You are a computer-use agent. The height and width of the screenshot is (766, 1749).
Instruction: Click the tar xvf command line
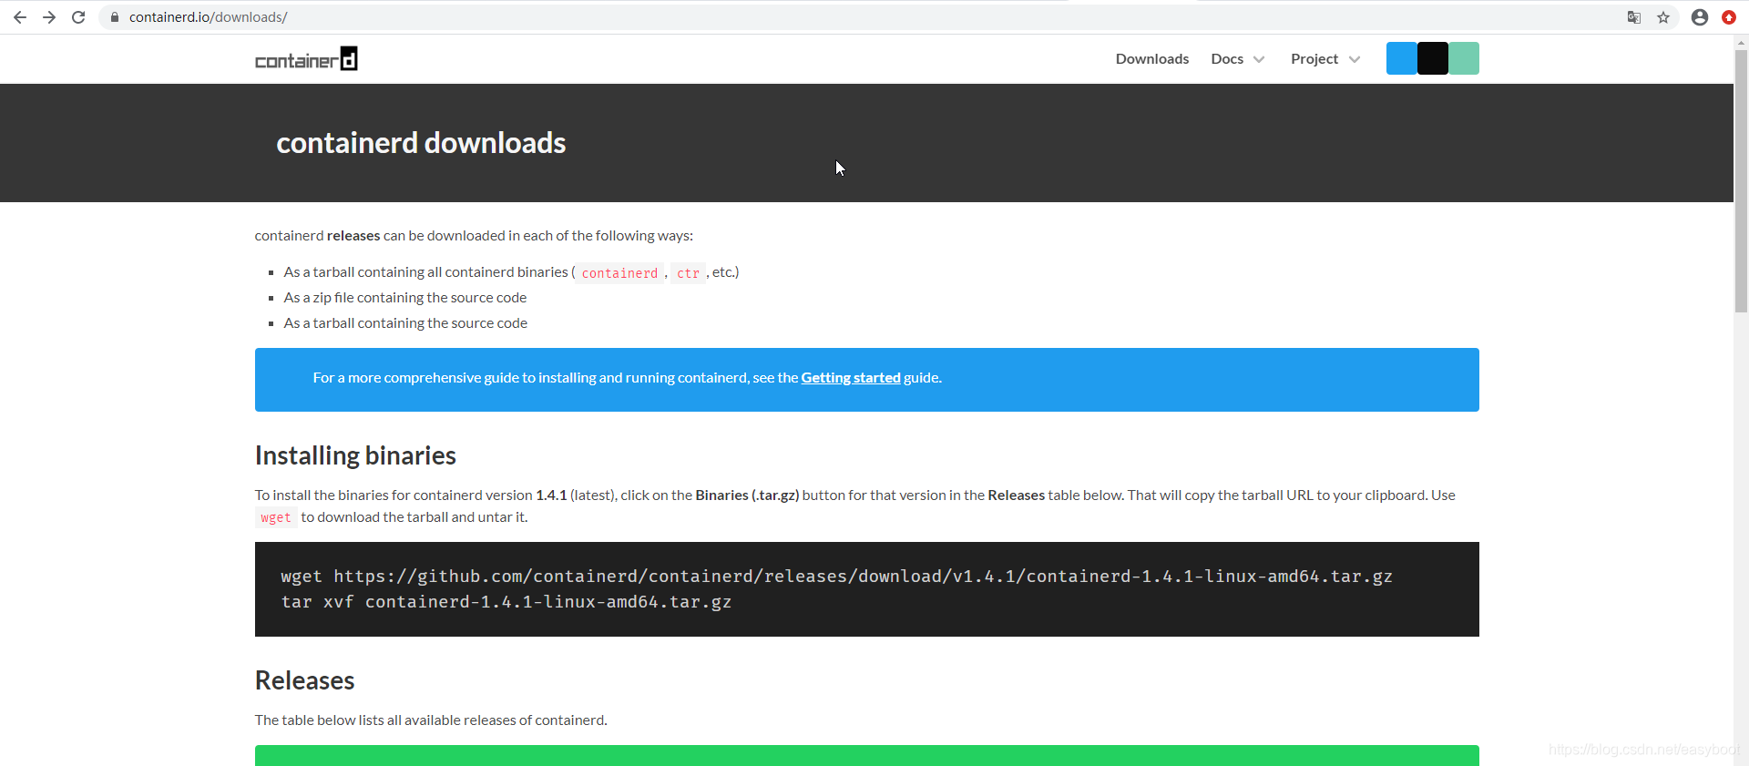point(506,602)
